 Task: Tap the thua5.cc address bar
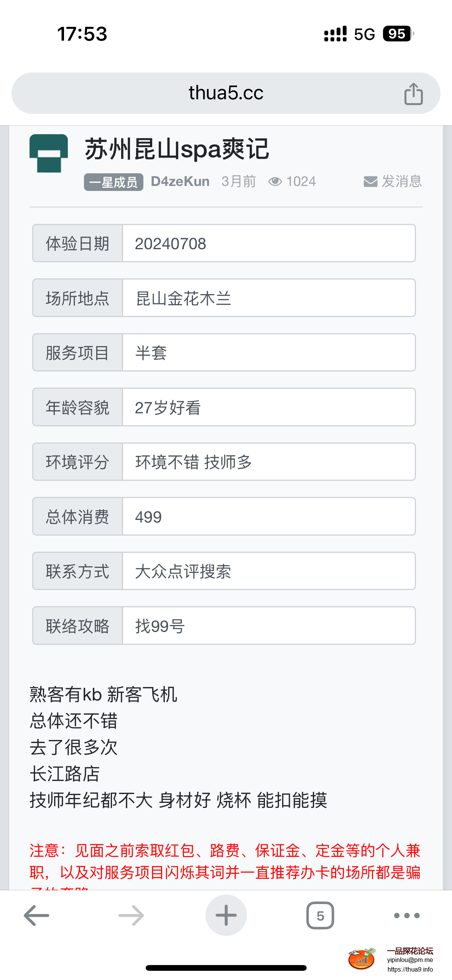click(x=225, y=93)
